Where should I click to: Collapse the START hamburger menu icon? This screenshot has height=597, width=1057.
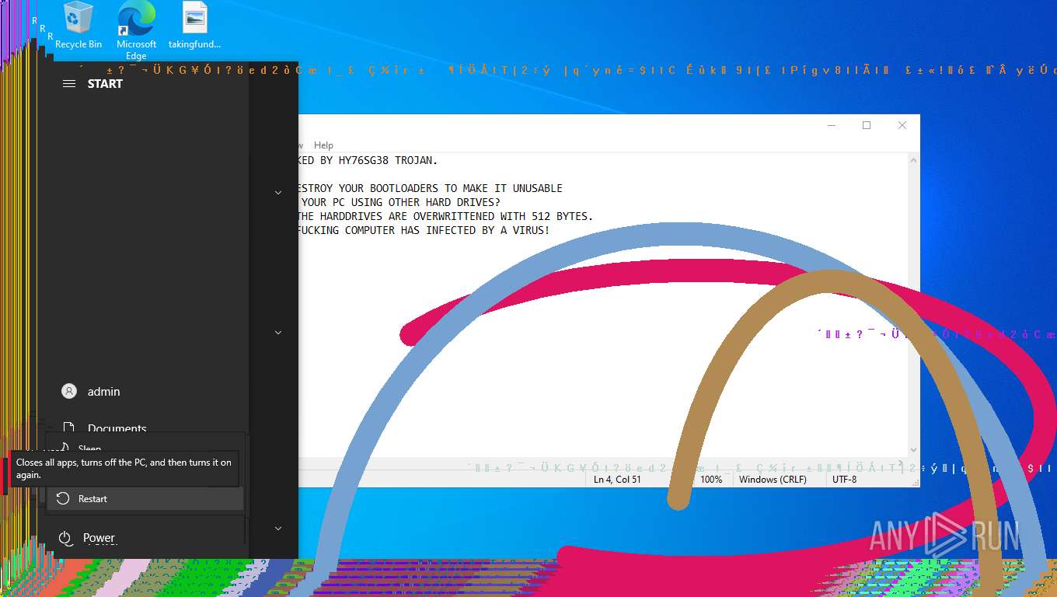click(69, 84)
